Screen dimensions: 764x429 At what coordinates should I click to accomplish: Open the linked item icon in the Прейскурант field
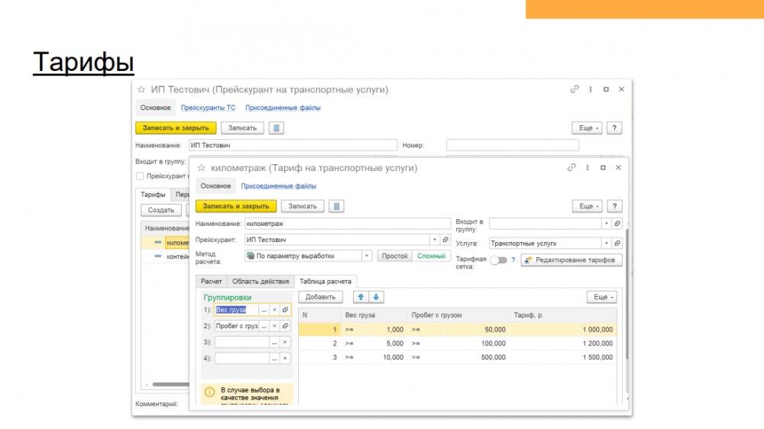(x=445, y=240)
